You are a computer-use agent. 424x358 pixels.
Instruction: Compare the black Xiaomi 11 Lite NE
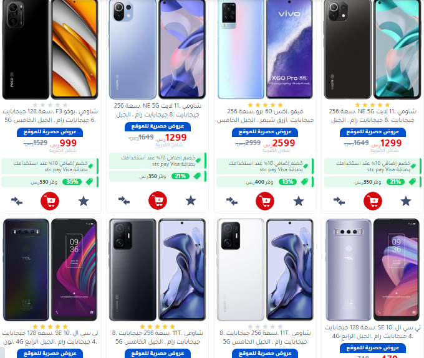pos(339,201)
